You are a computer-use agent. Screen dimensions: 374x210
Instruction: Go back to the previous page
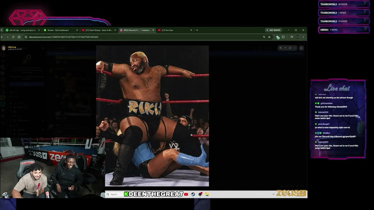pyautogui.click(x=2, y=37)
